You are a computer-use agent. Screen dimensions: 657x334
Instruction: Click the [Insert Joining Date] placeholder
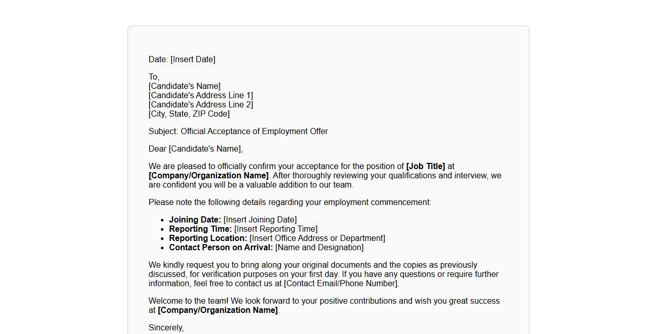click(260, 220)
